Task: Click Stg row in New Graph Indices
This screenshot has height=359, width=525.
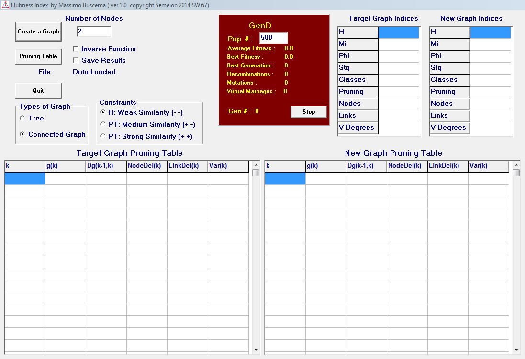Action: pos(470,68)
